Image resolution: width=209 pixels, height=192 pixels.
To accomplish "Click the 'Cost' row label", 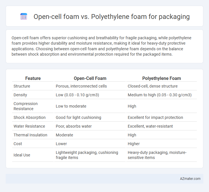I will [18, 144].
